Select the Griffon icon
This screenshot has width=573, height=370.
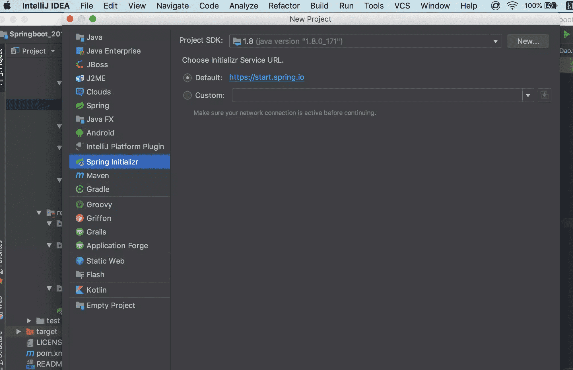pyautogui.click(x=80, y=218)
